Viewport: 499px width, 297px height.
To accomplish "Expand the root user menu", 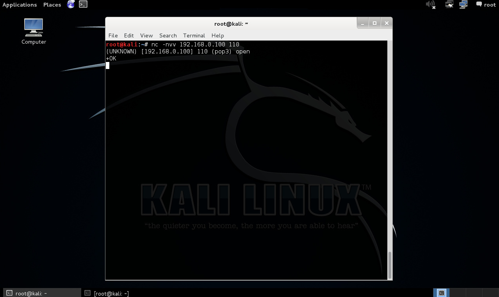I will tap(490, 5).
